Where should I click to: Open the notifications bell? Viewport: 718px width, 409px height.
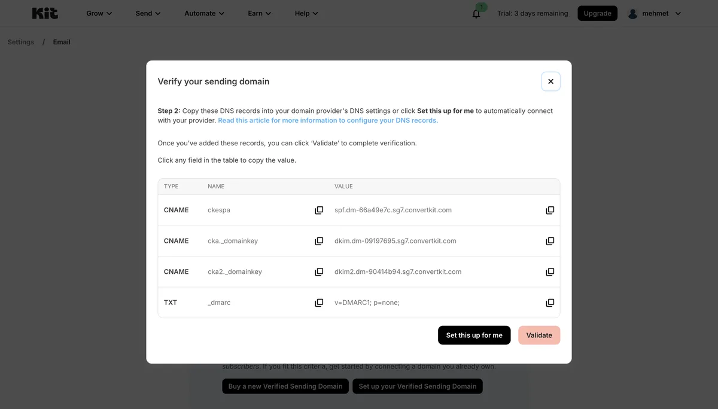476,13
